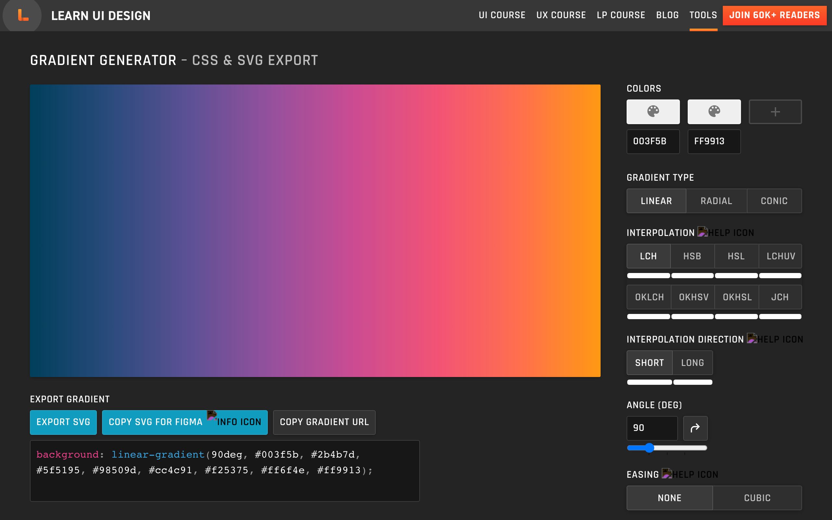Open the second color palette picker
The width and height of the screenshot is (832, 520).
click(x=714, y=111)
